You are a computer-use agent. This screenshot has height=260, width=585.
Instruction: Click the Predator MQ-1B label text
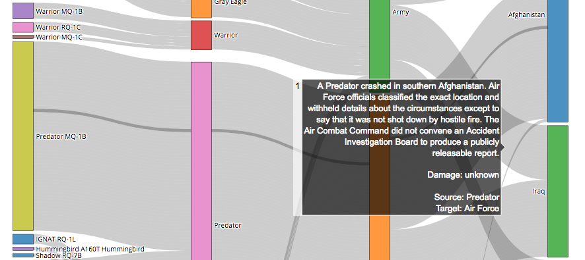61,136
